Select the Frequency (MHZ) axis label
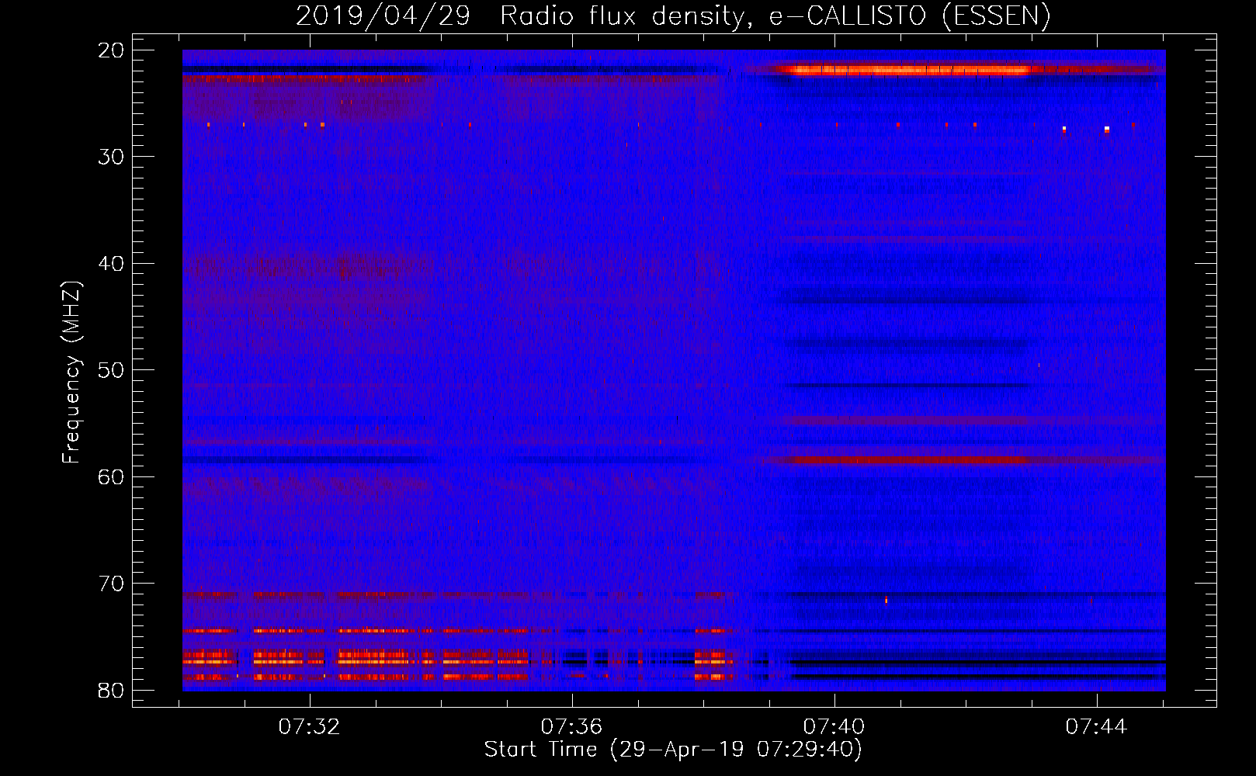The image size is (1256, 776). [71, 372]
